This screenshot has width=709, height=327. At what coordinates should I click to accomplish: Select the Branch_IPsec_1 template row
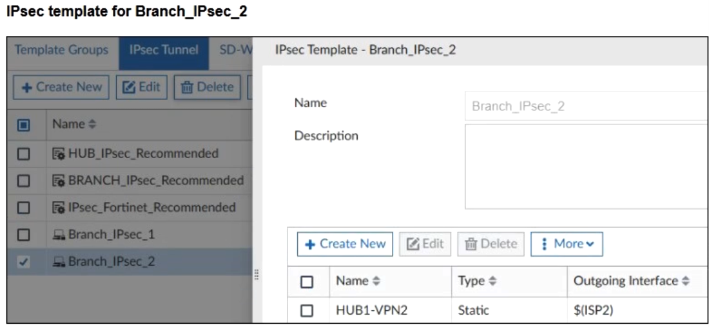pyautogui.click(x=111, y=235)
